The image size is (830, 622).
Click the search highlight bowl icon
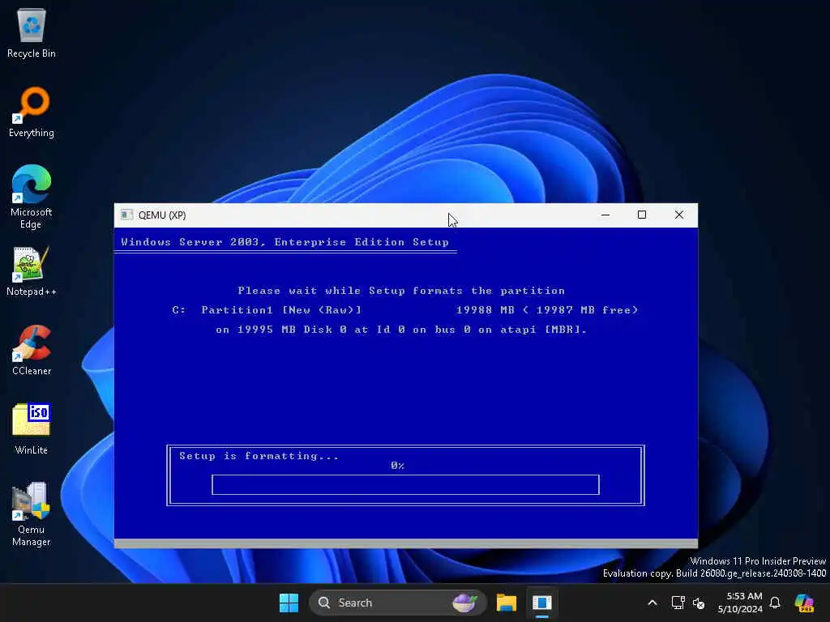[x=464, y=603]
